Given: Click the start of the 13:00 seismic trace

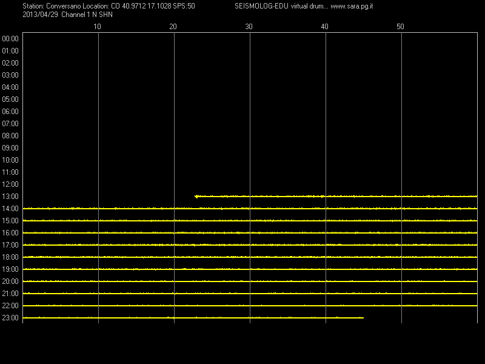Looking at the screenshot, I should click(196, 196).
